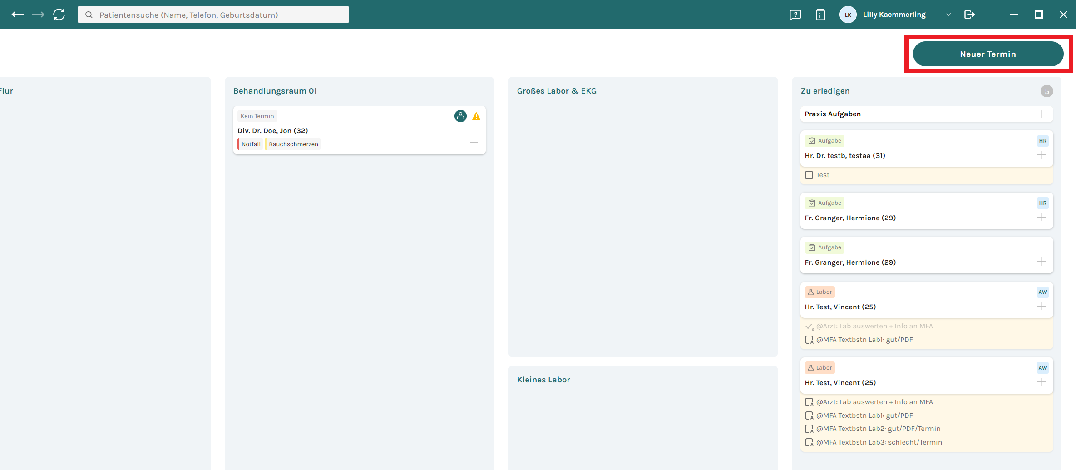Click the Neuer Termin button
This screenshot has height=470, width=1076.
(x=988, y=54)
